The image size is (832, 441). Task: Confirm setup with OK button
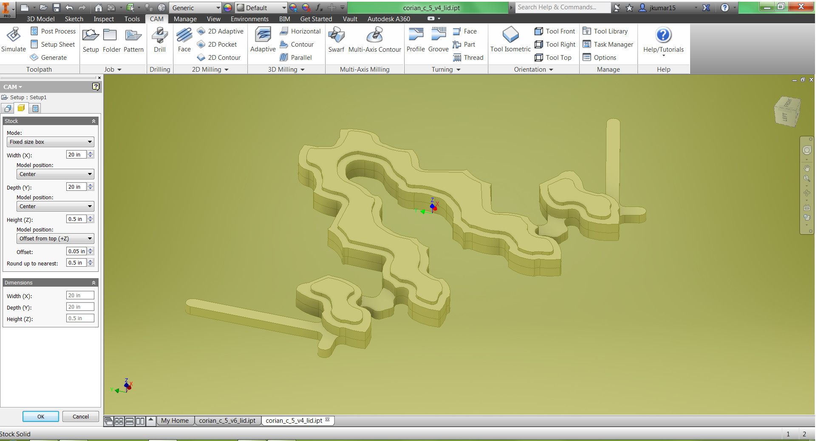[41, 417]
